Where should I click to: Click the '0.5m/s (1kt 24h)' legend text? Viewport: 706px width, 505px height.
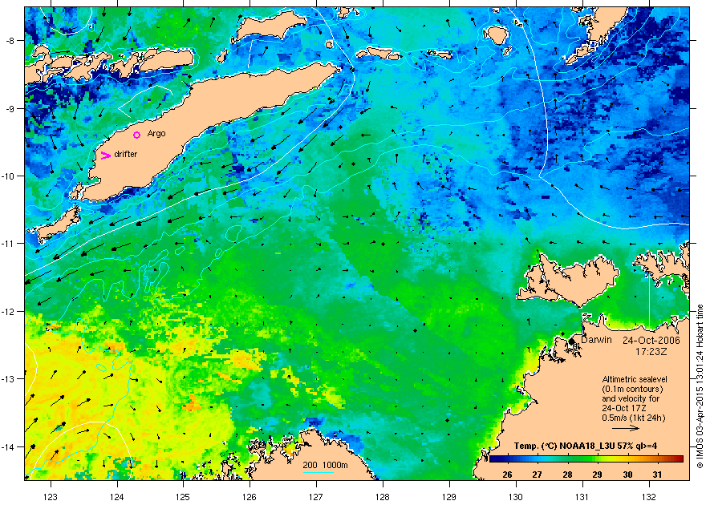tap(634, 418)
